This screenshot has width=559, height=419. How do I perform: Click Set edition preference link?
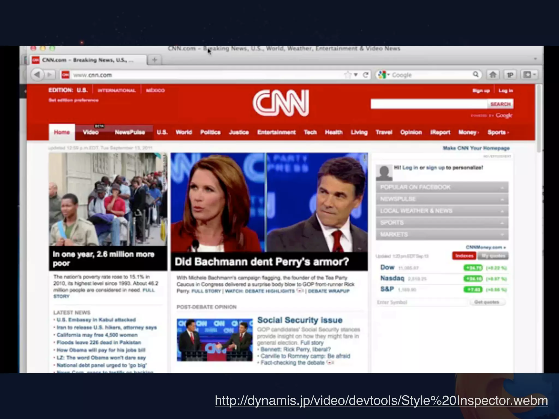pyautogui.click(x=73, y=100)
